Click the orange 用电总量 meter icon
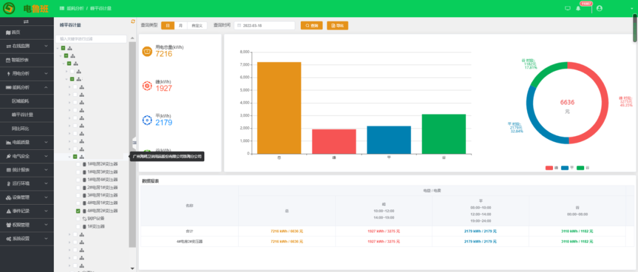638x272 pixels. [147, 51]
